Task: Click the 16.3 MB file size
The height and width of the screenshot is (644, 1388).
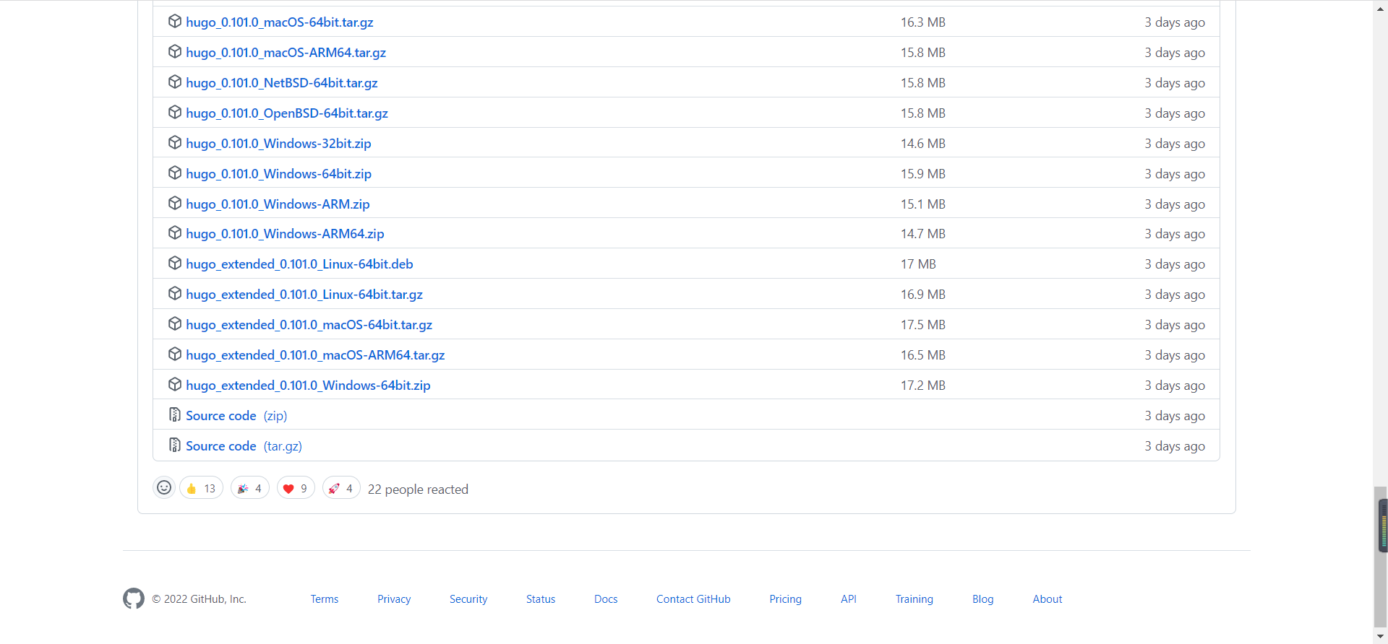Action: 923,22
